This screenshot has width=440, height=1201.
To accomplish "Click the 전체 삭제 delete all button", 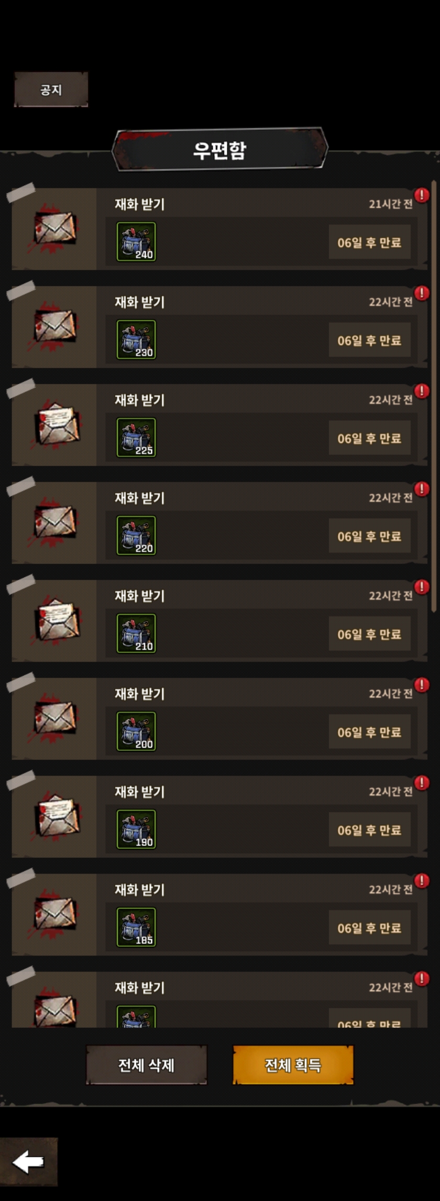I will [146, 1065].
